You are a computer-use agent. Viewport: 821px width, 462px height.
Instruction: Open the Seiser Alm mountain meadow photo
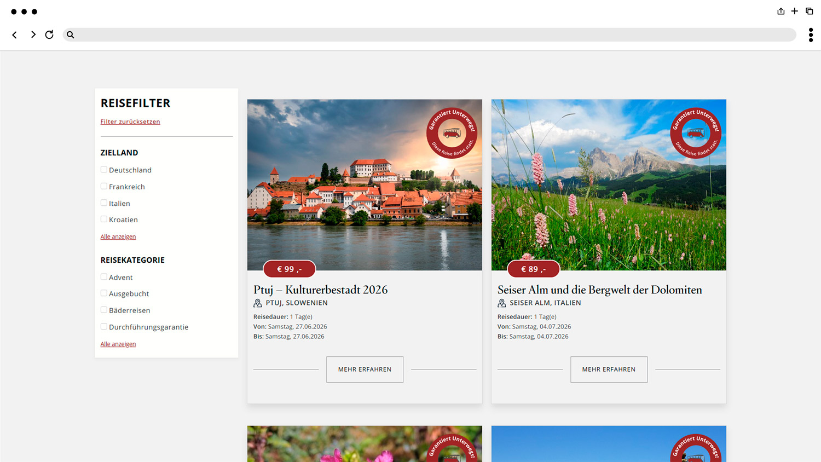point(609,185)
